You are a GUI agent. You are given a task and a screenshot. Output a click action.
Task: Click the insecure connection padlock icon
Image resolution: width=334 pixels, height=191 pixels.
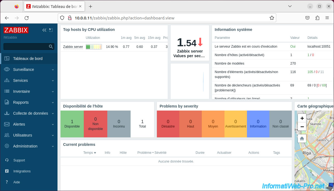pos(70,18)
